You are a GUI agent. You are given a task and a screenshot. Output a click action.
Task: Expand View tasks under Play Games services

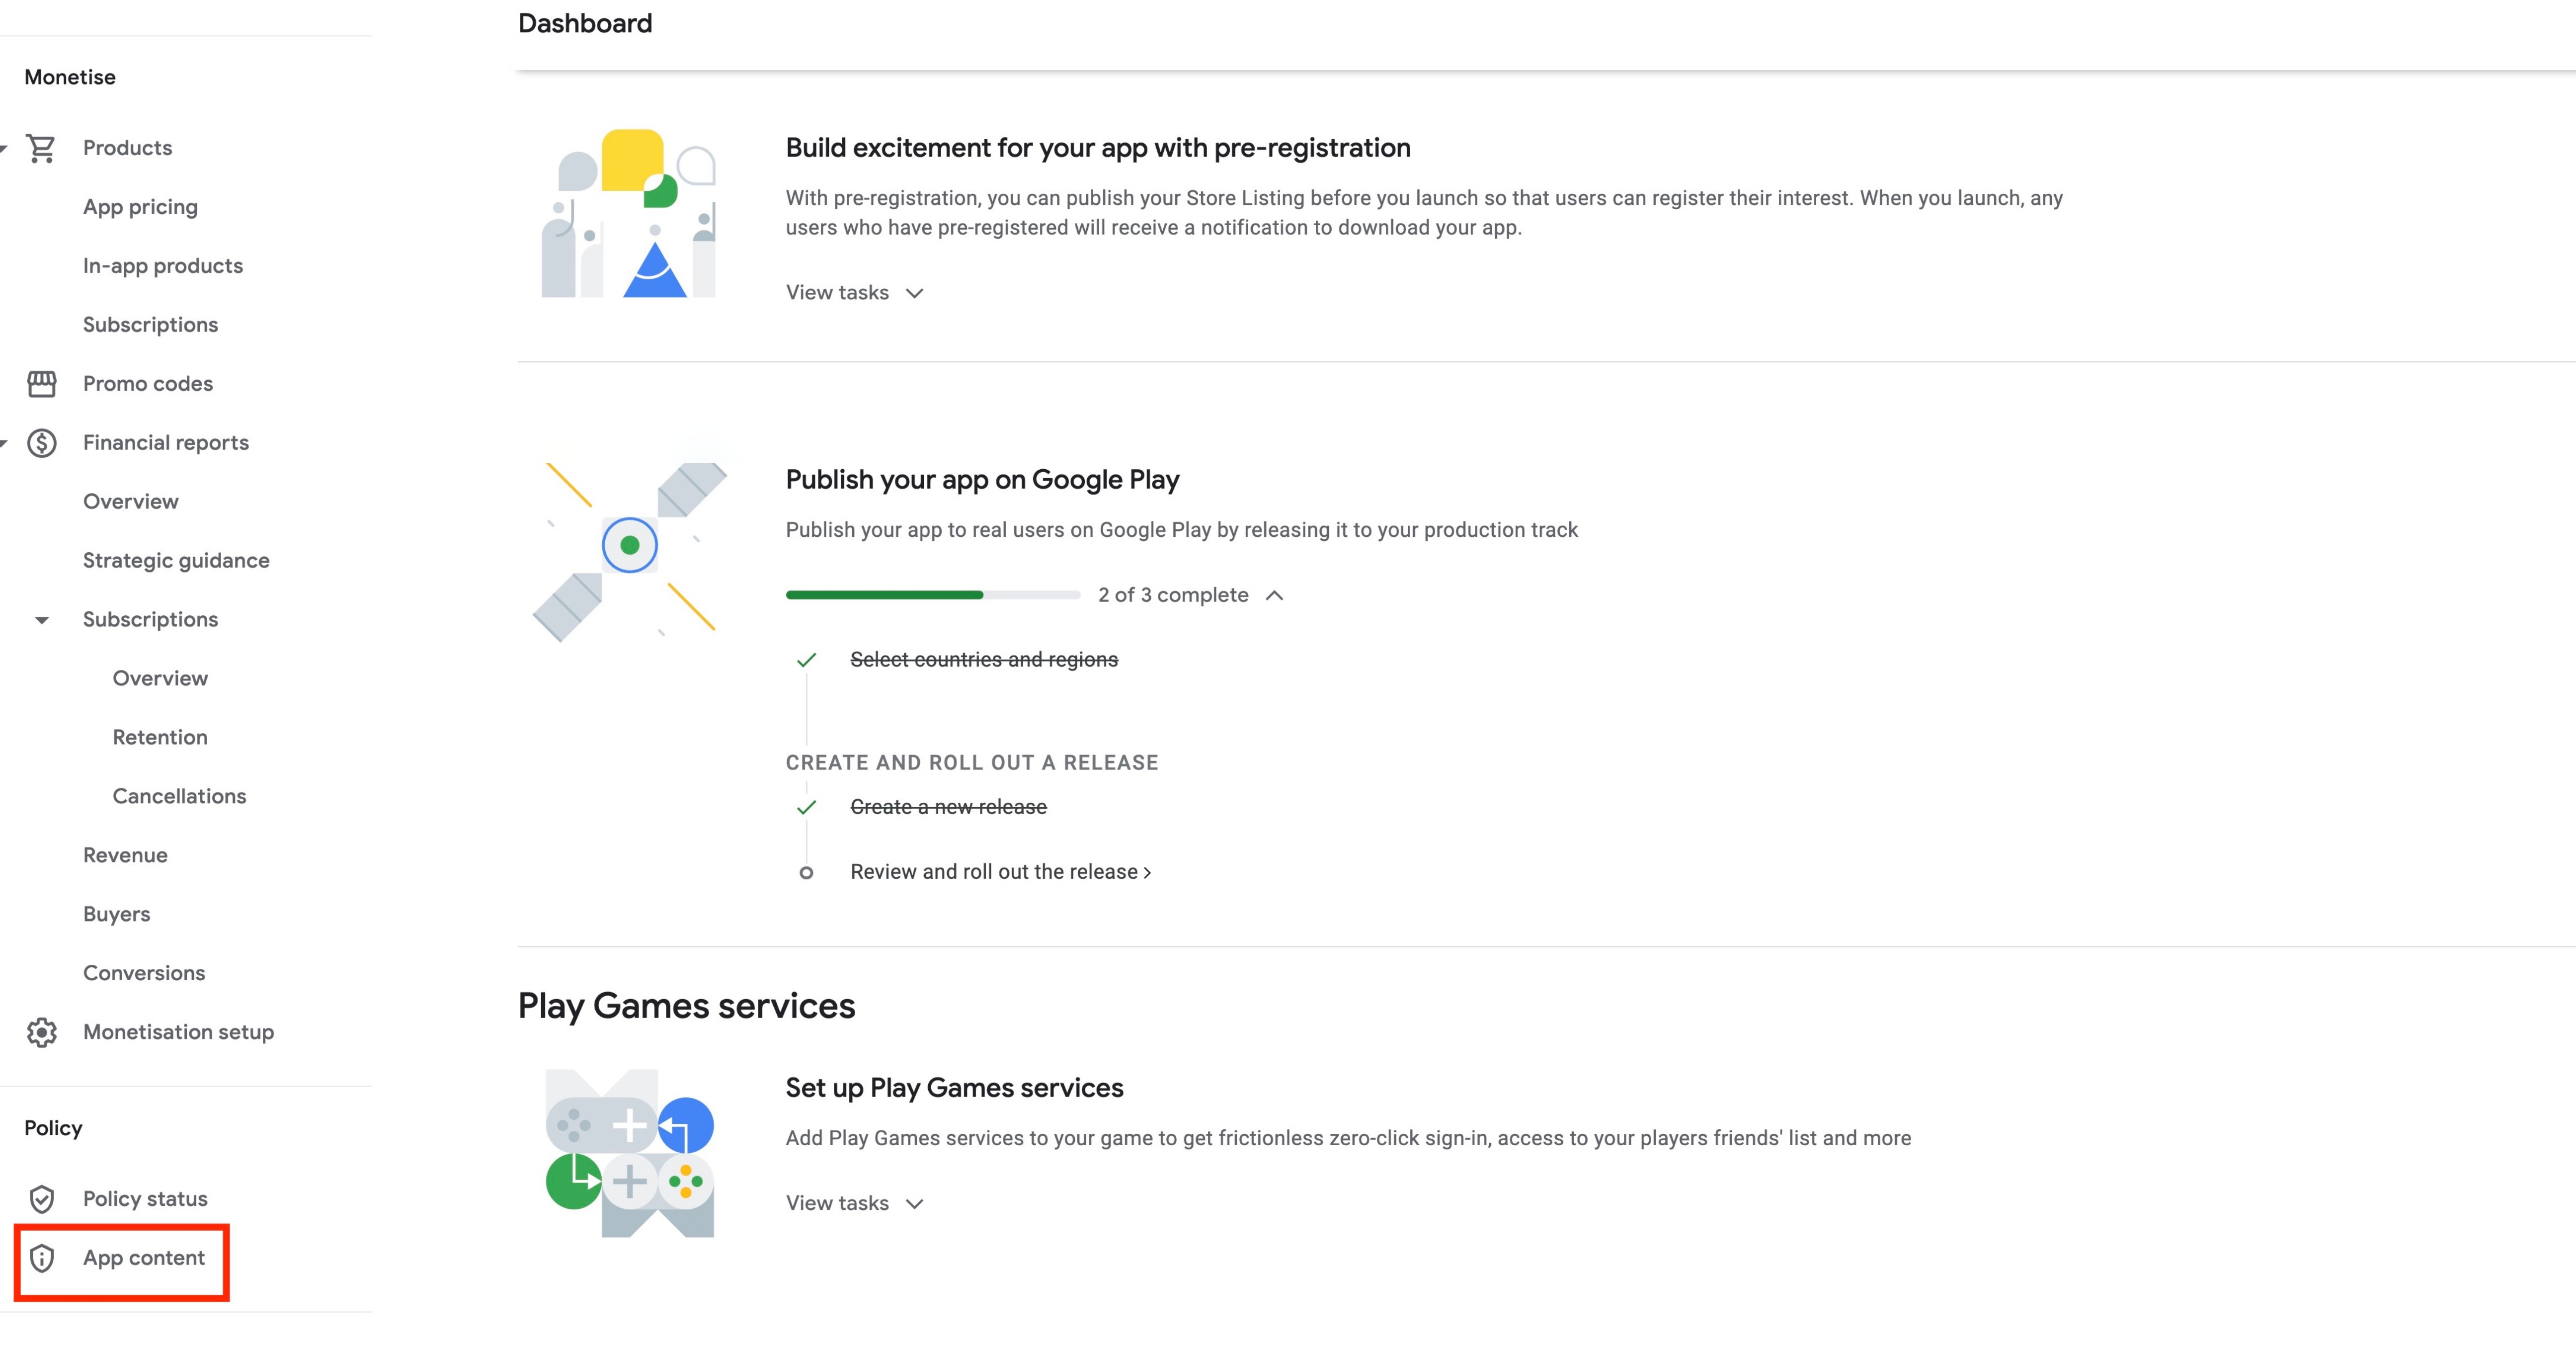(x=855, y=1203)
